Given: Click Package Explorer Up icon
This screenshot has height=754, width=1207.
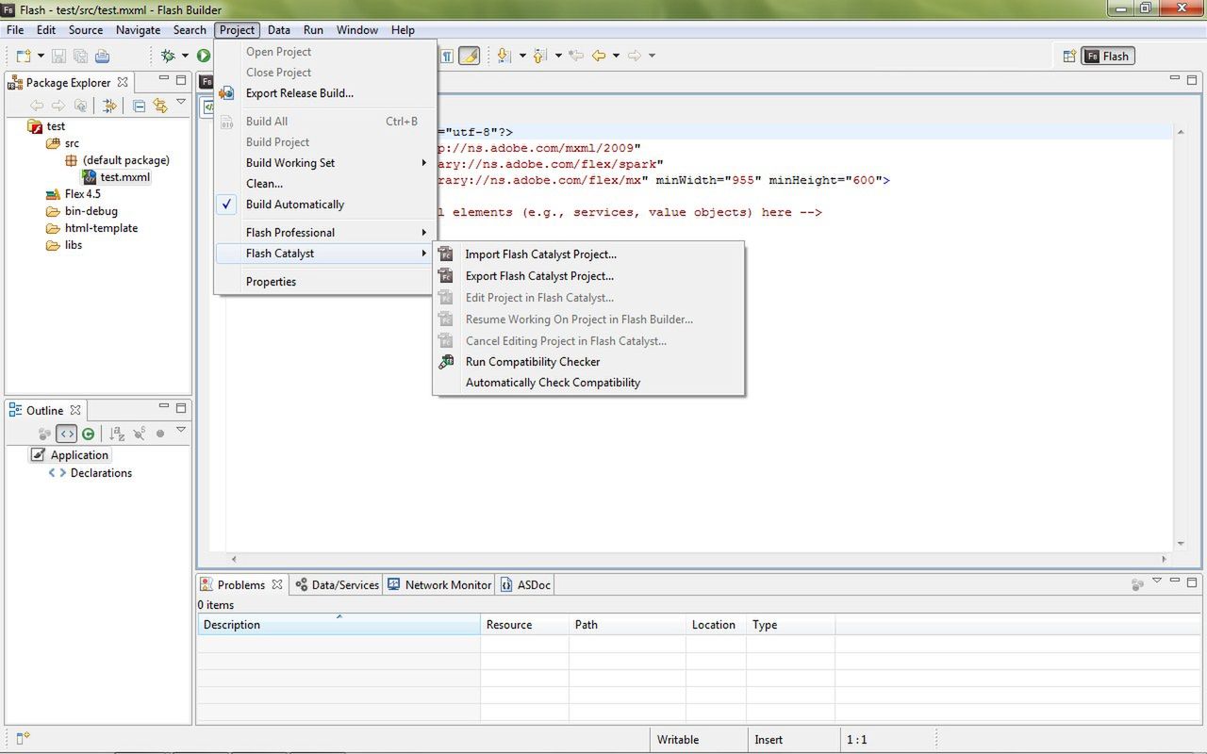Looking at the screenshot, I should click(80, 106).
